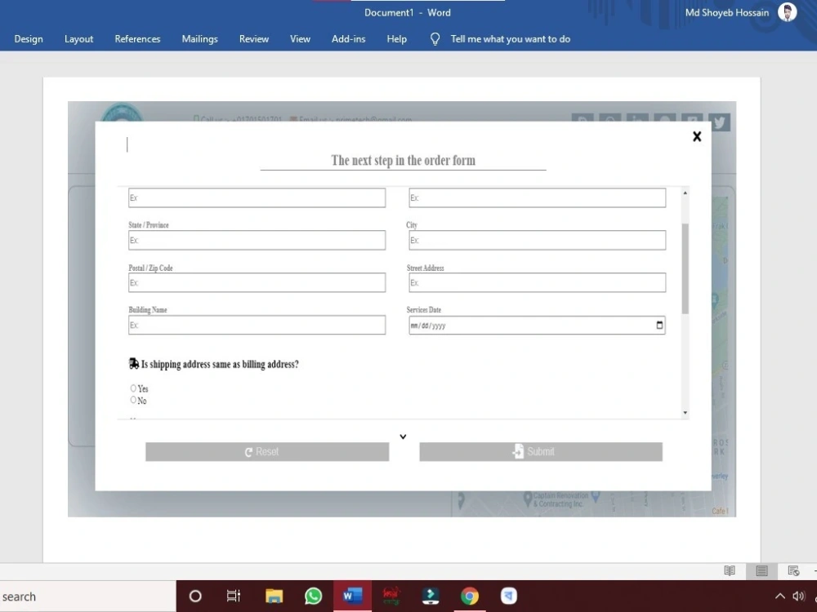Click the Postal / Zip Code field
Viewport: 817px width, 612px height.
pyautogui.click(x=257, y=282)
